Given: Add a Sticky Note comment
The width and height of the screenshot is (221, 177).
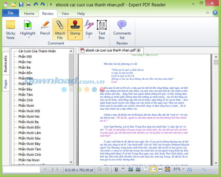Looking at the screenshot, I should click(11, 29).
